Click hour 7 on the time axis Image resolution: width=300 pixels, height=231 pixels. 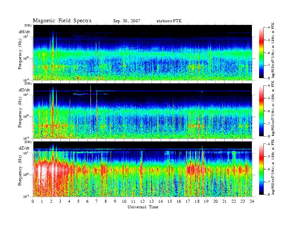97,202
